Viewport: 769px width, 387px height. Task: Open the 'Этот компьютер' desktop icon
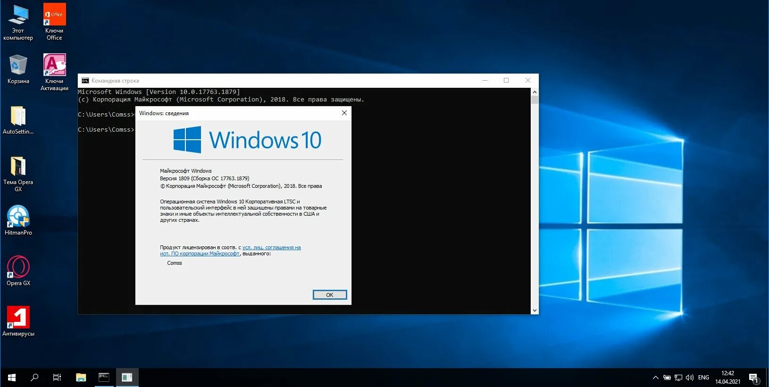[x=18, y=22]
